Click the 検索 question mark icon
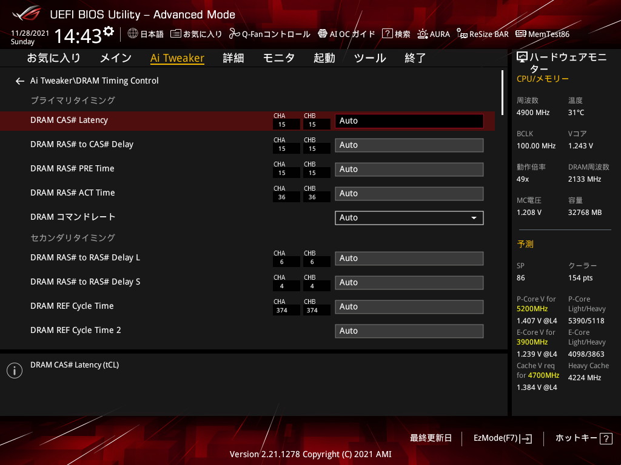 pyautogui.click(x=387, y=34)
